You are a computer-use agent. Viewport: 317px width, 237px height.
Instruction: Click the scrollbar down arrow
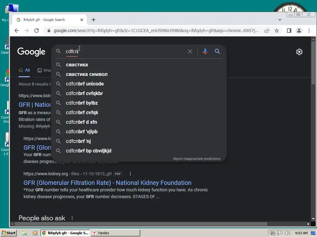tap(313, 219)
